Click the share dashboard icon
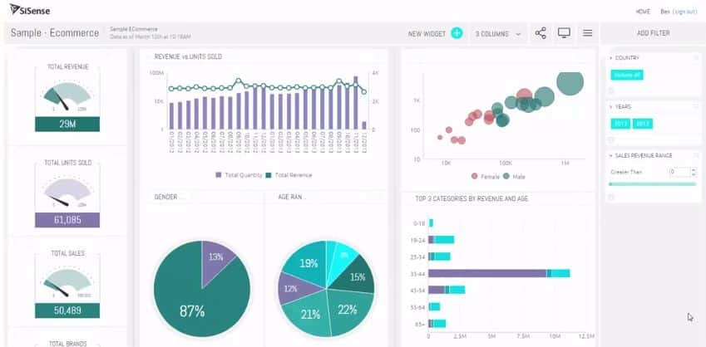Image resolution: width=706 pixels, height=347 pixels. click(x=541, y=33)
